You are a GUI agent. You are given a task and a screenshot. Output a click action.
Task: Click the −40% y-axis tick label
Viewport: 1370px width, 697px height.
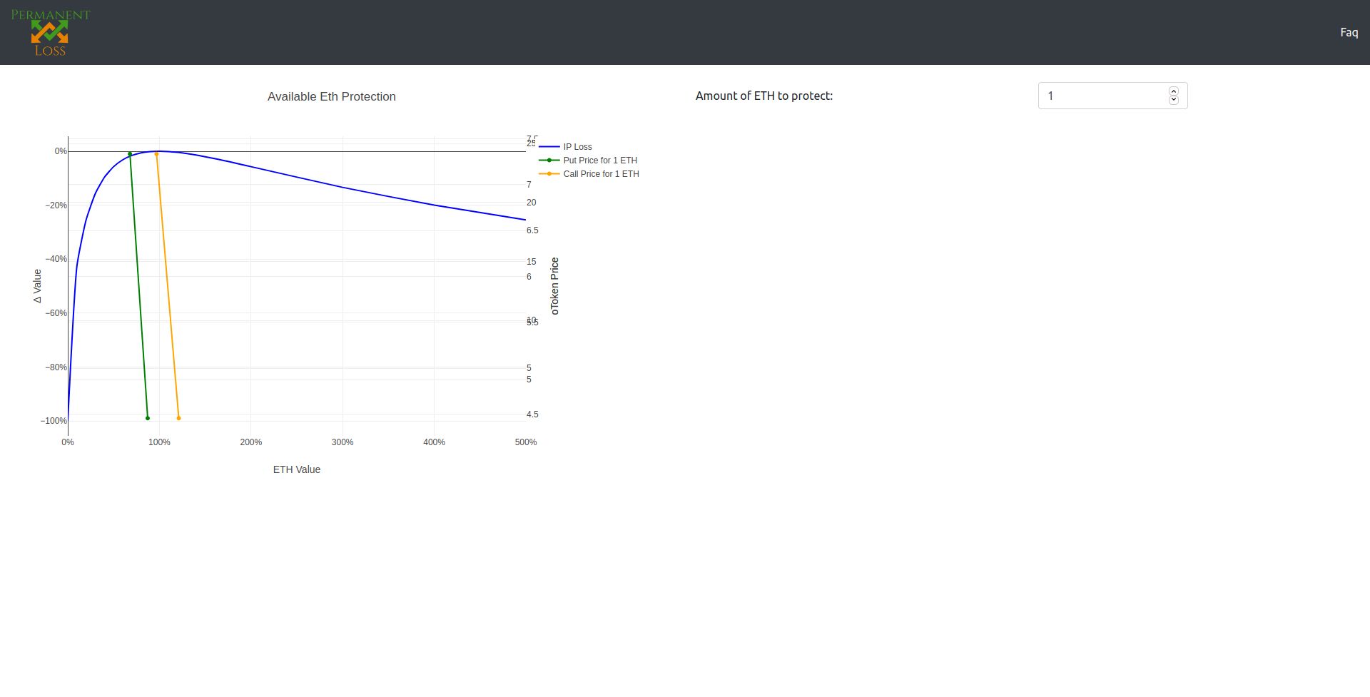56,259
